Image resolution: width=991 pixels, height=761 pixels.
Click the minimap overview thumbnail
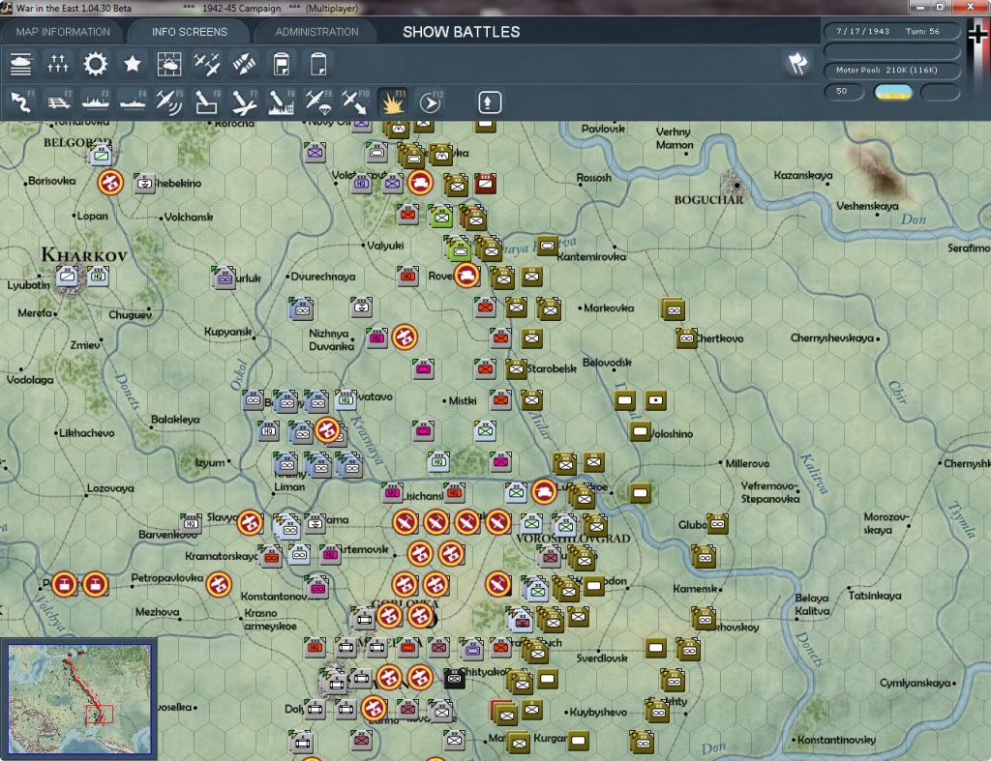click(x=79, y=698)
